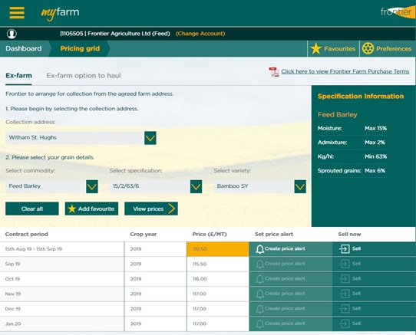Click the PDF document icon
This screenshot has height=335, width=416.
pos(274,72)
